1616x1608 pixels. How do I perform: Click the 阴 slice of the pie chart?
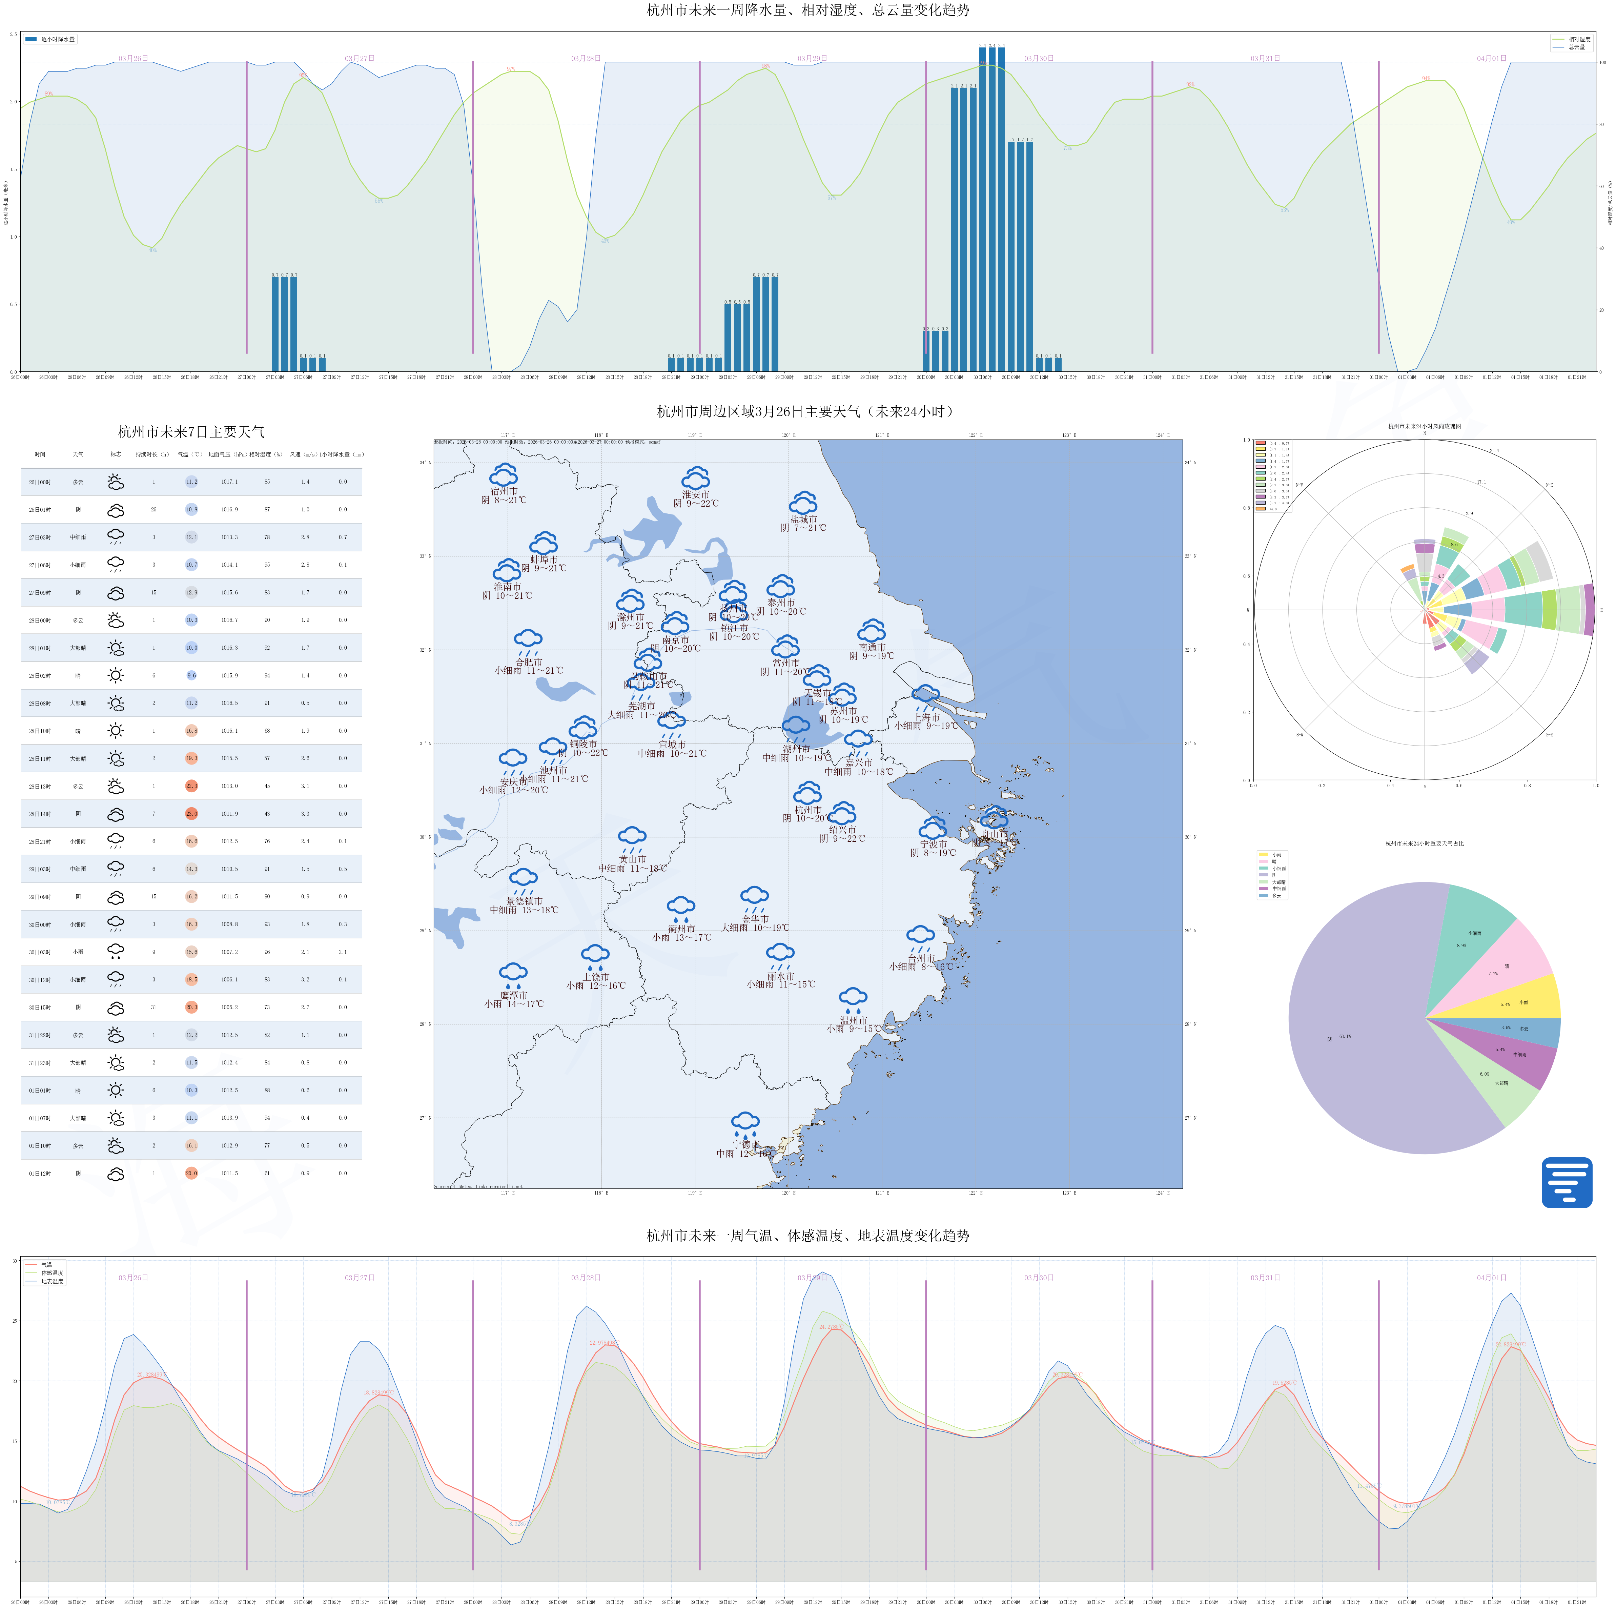[1355, 1029]
